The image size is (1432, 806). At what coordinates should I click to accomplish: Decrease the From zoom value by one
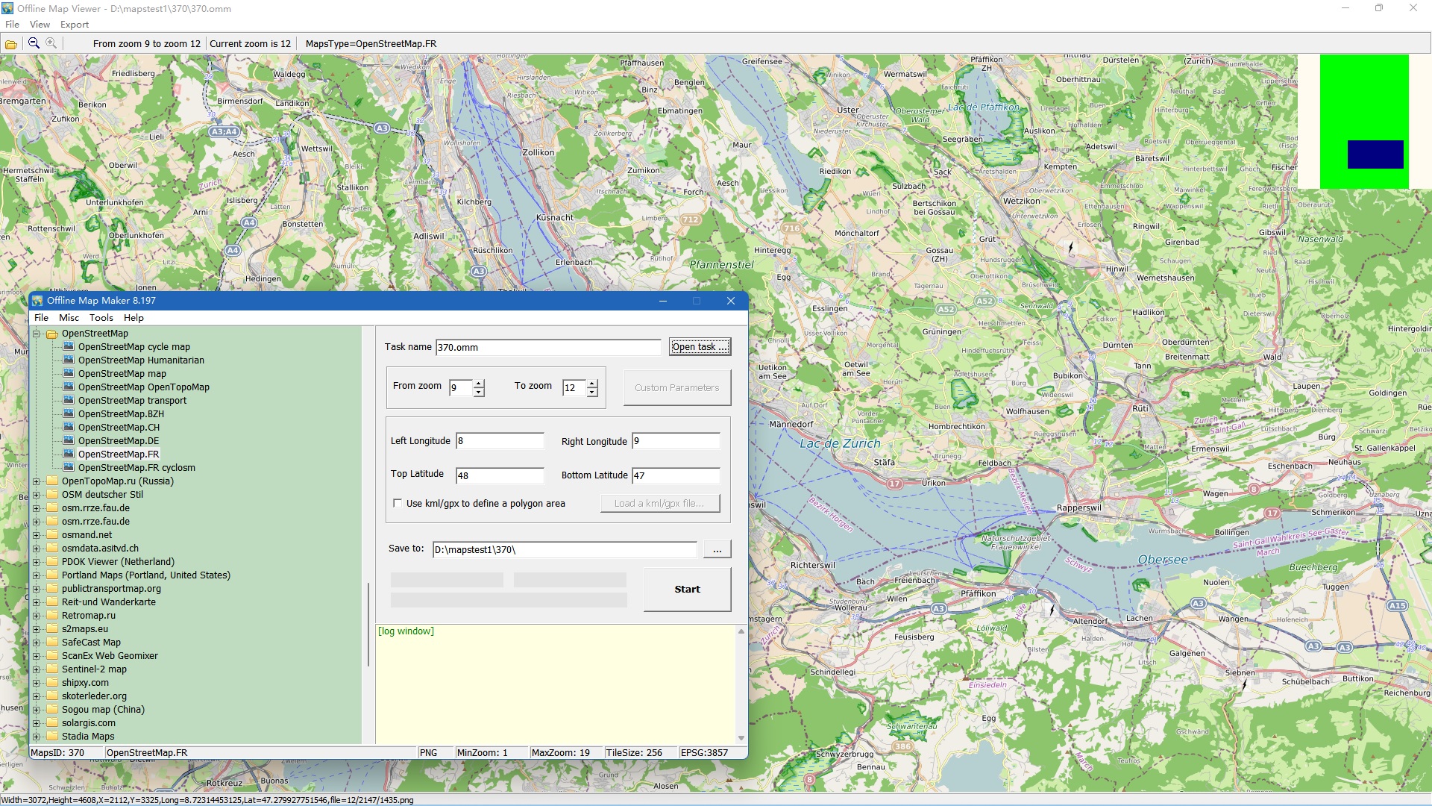click(479, 393)
